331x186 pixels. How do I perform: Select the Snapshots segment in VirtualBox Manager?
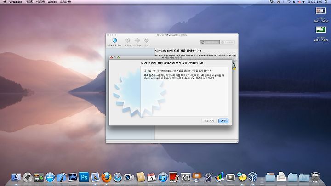227,42
